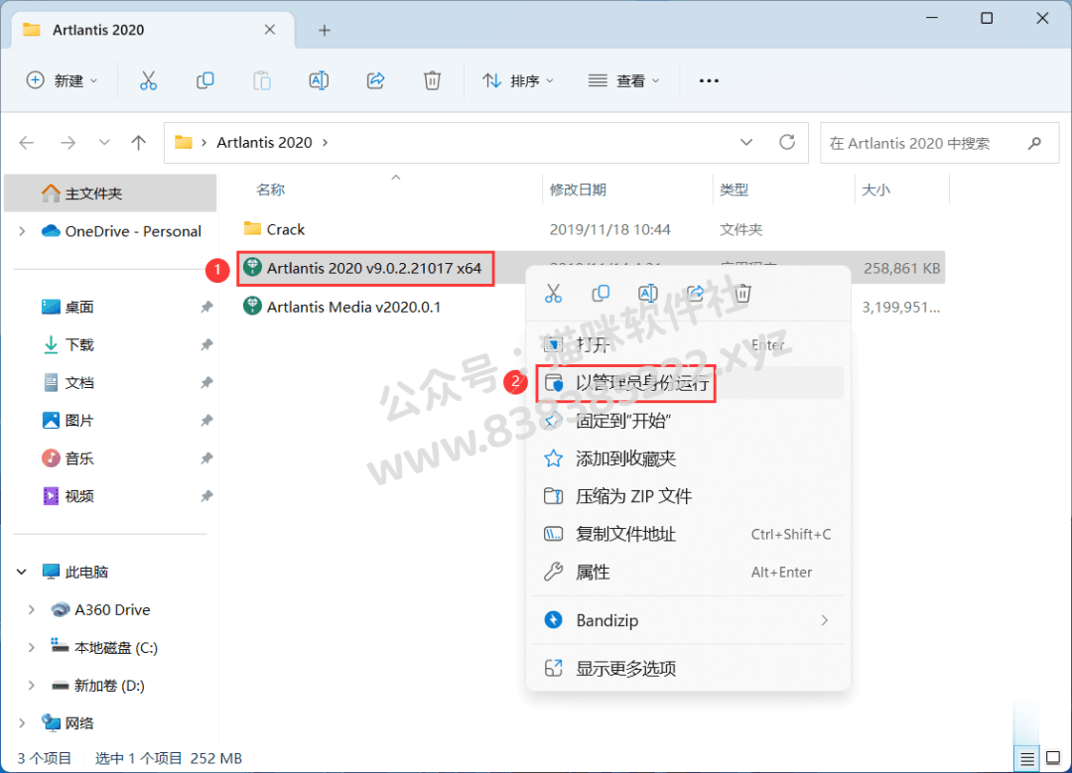Switch to large icons view in status bar
This screenshot has width=1072, height=773.
(x=1053, y=759)
